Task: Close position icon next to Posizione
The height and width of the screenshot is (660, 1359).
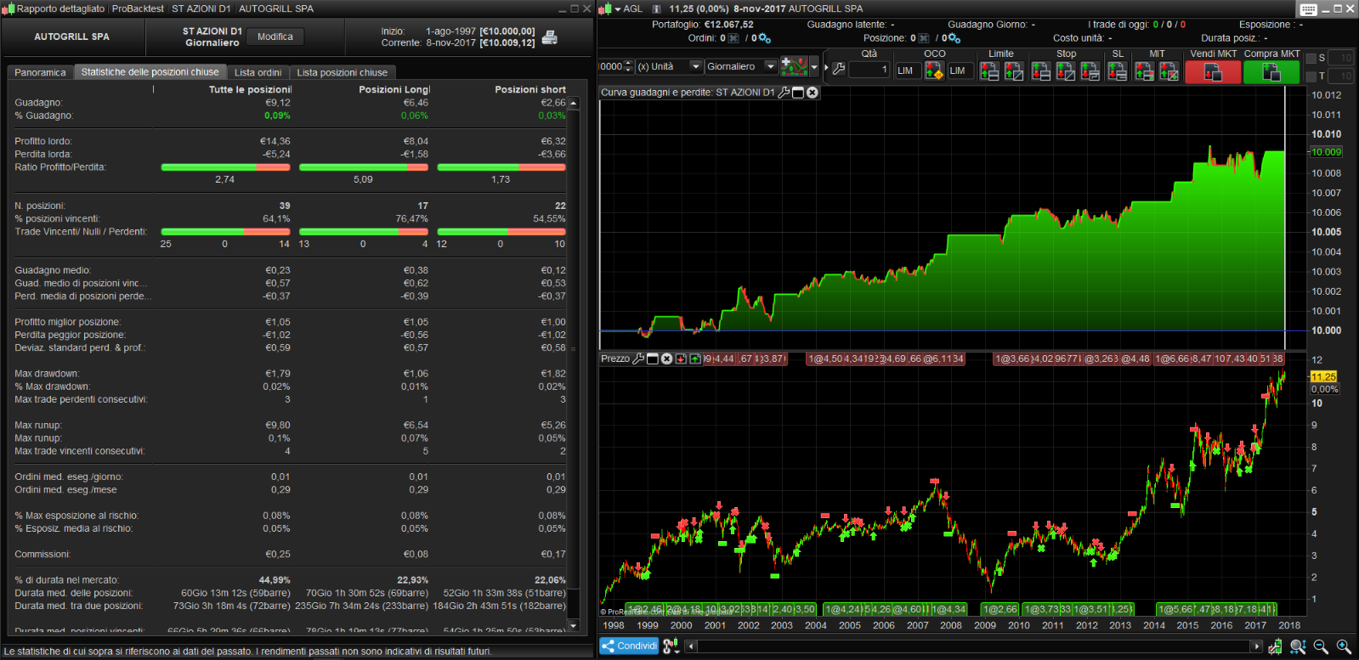Action: 925,38
